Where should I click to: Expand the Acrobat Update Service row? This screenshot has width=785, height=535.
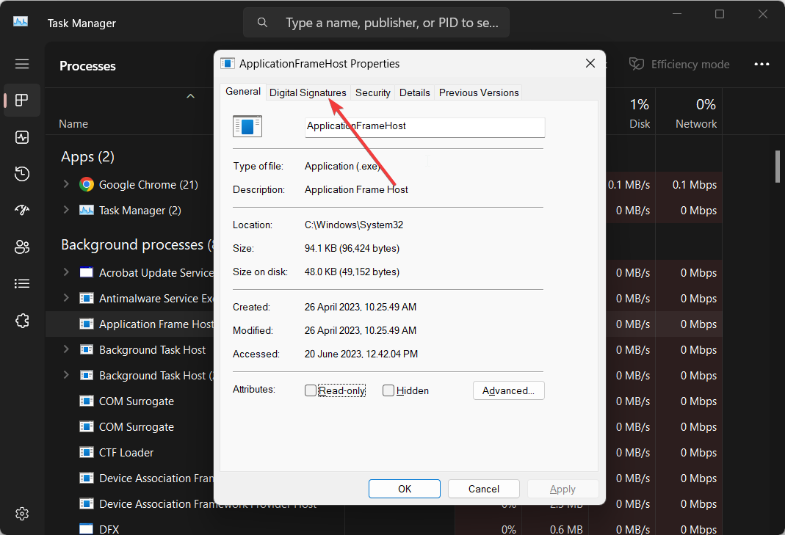pyautogui.click(x=66, y=272)
